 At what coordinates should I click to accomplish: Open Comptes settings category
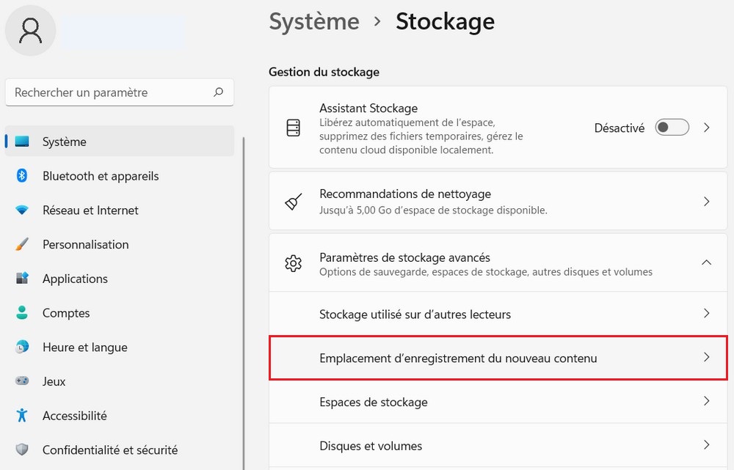click(66, 313)
